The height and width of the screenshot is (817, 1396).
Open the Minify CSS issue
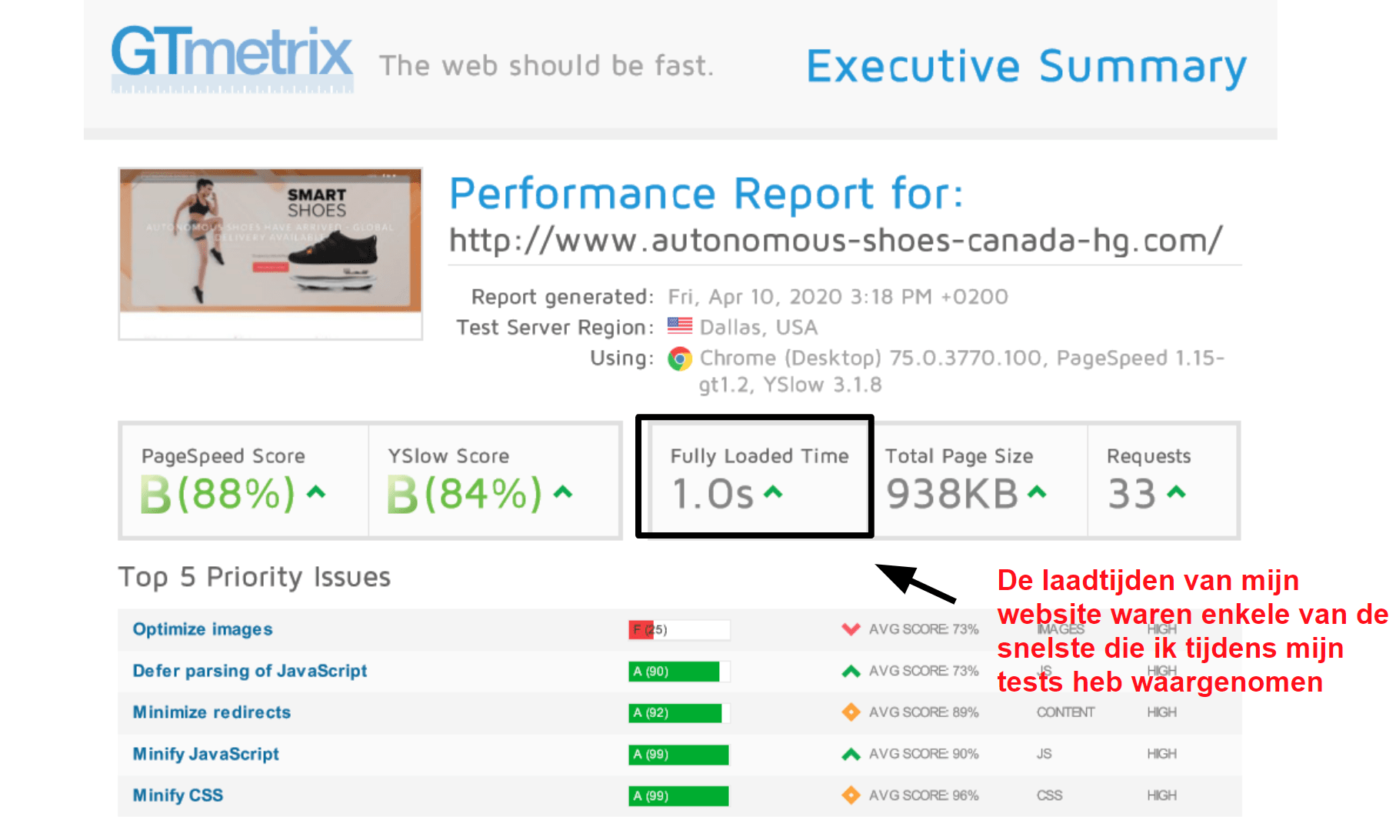[178, 795]
